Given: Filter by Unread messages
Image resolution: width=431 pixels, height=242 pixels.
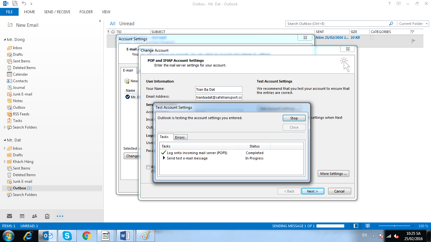Looking at the screenshot, I should click(127, 24).
